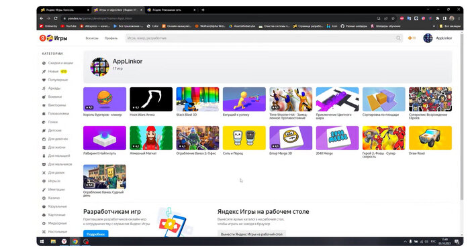Click the search magnifier icon
The height and width of the screenshot is (250, 470).
[398, 38]
